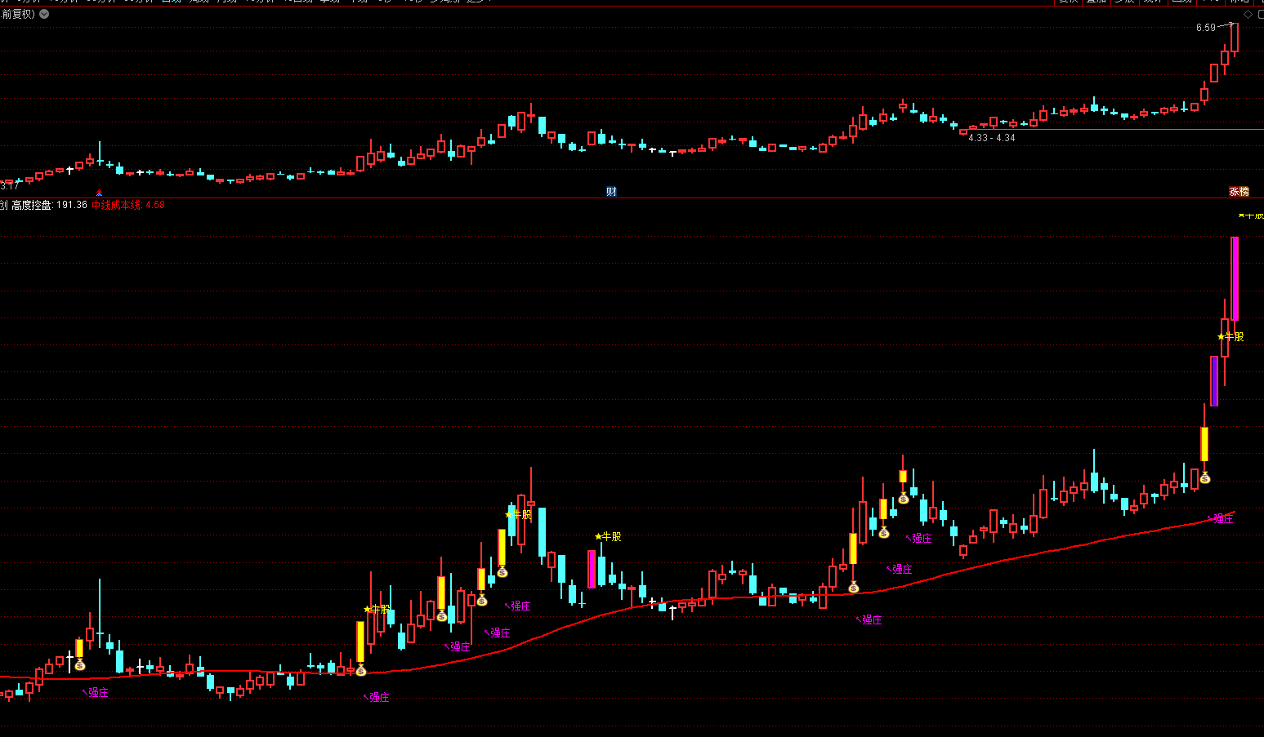Select the 高度控盘 191.36 indicator label
1264x737 pixels.
(x=49, y=205)
